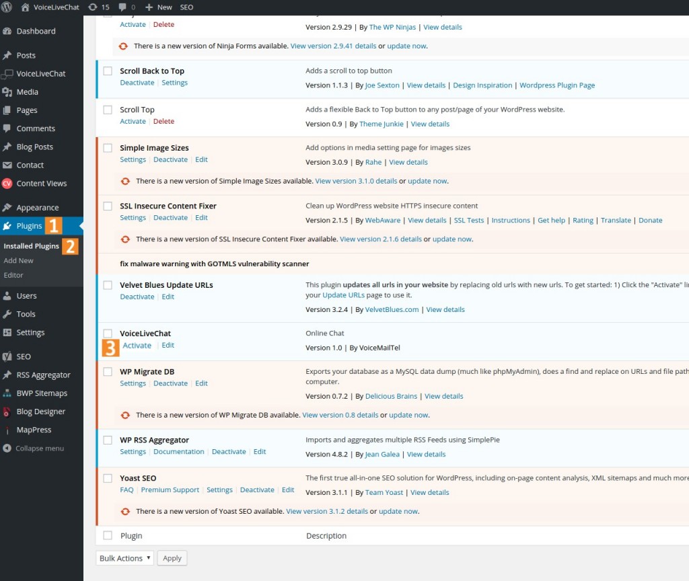Viewport: 689px width, 581px height.
Task: Select the Yoast SEO plugin checkbox
Action: [108, 478]
